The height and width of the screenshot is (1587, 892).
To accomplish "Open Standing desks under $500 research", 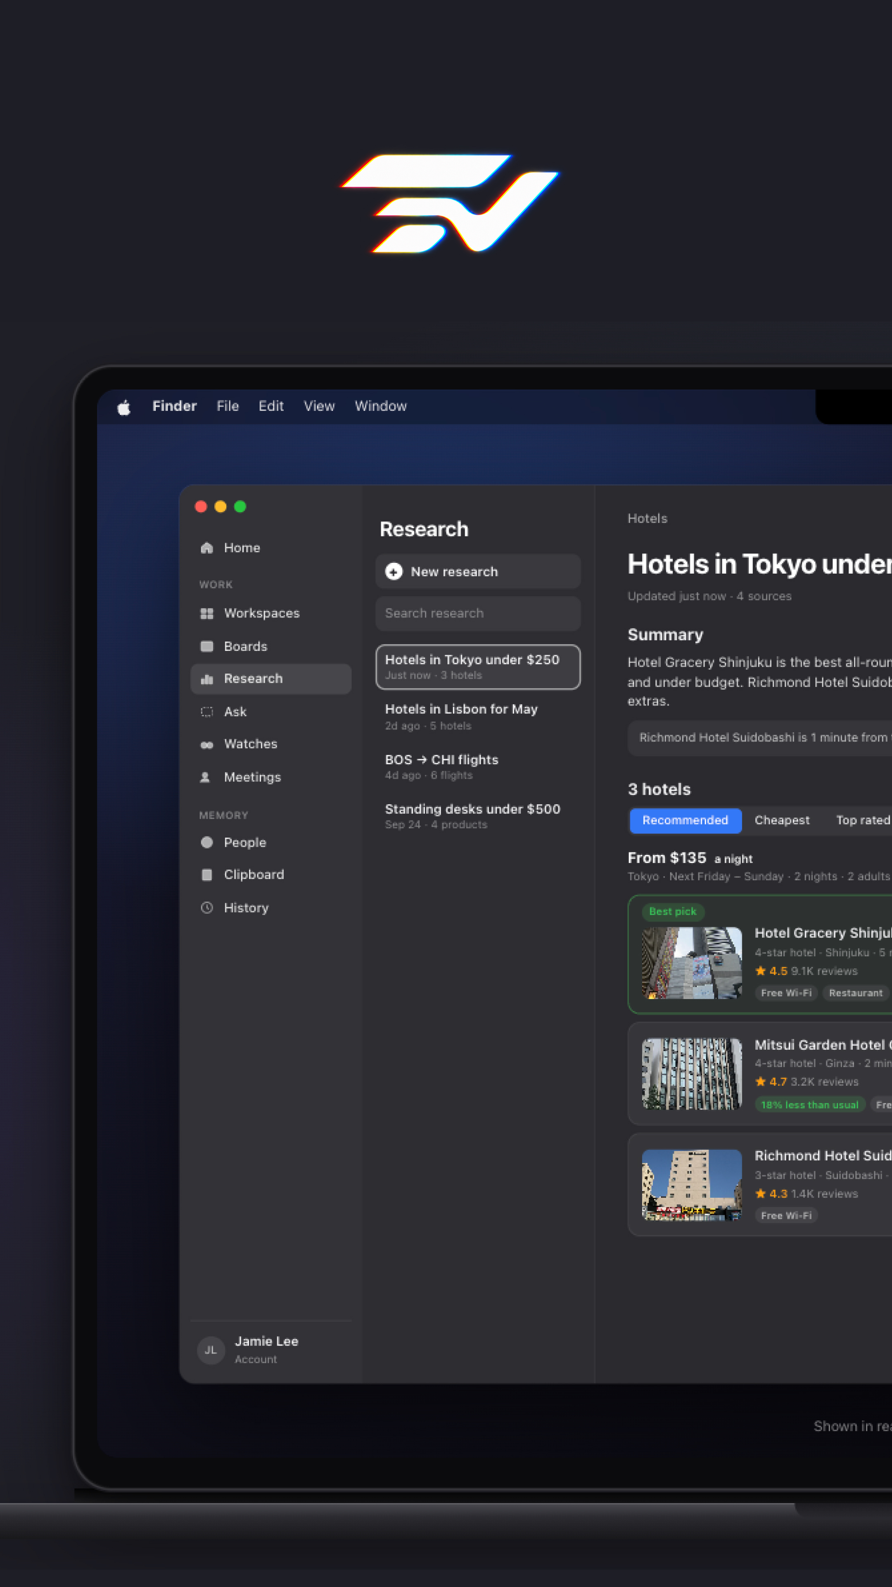I will click(x=478, y=816).
